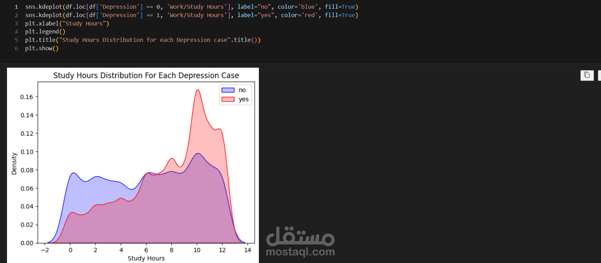Click the red peak near 10 hours
Image resolution: width=601 pixels, height=263 pixels.
tap(198, 90)
